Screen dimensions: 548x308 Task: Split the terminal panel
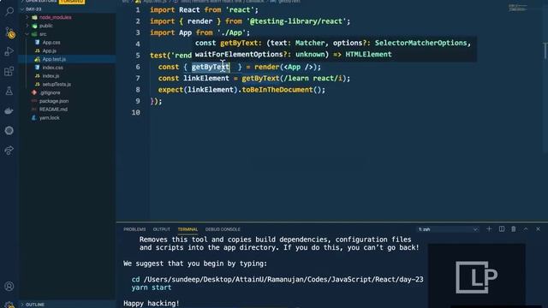502,229
